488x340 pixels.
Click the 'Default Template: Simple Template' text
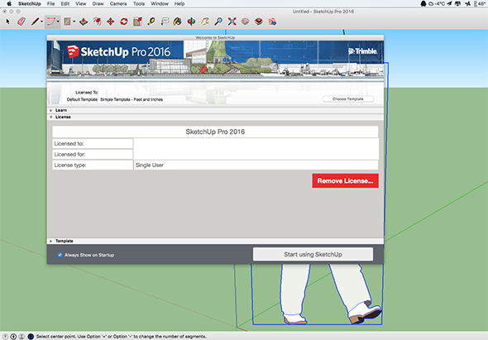pos(115,99)
